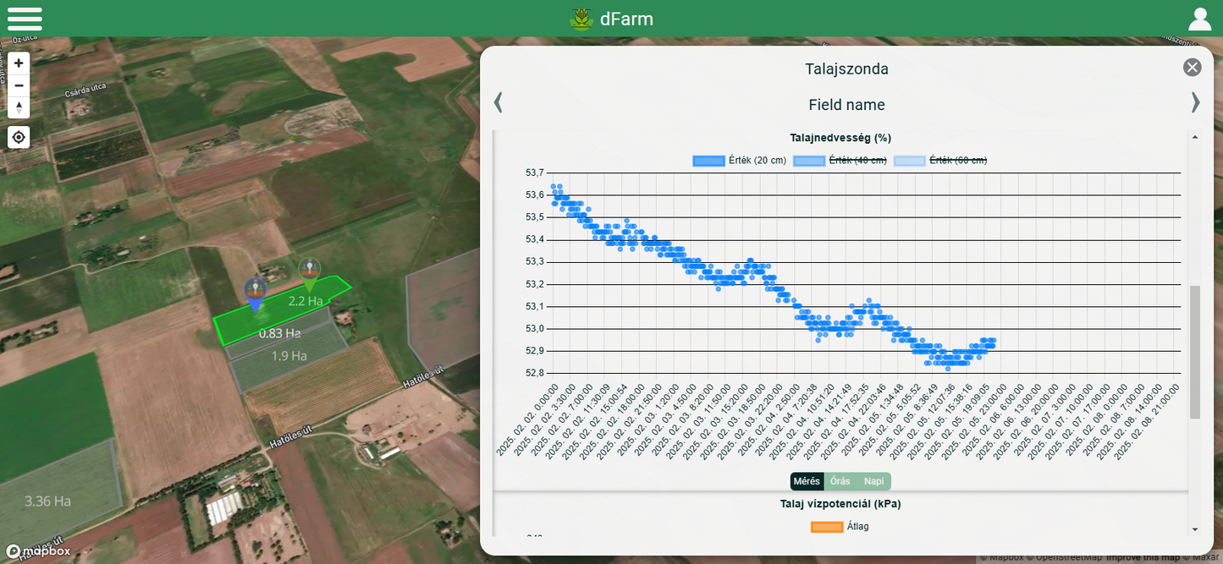Viewport: 1223px width, 564px height.
Task: Open the user profile account icon
Action: click(x=1199, y=19)
